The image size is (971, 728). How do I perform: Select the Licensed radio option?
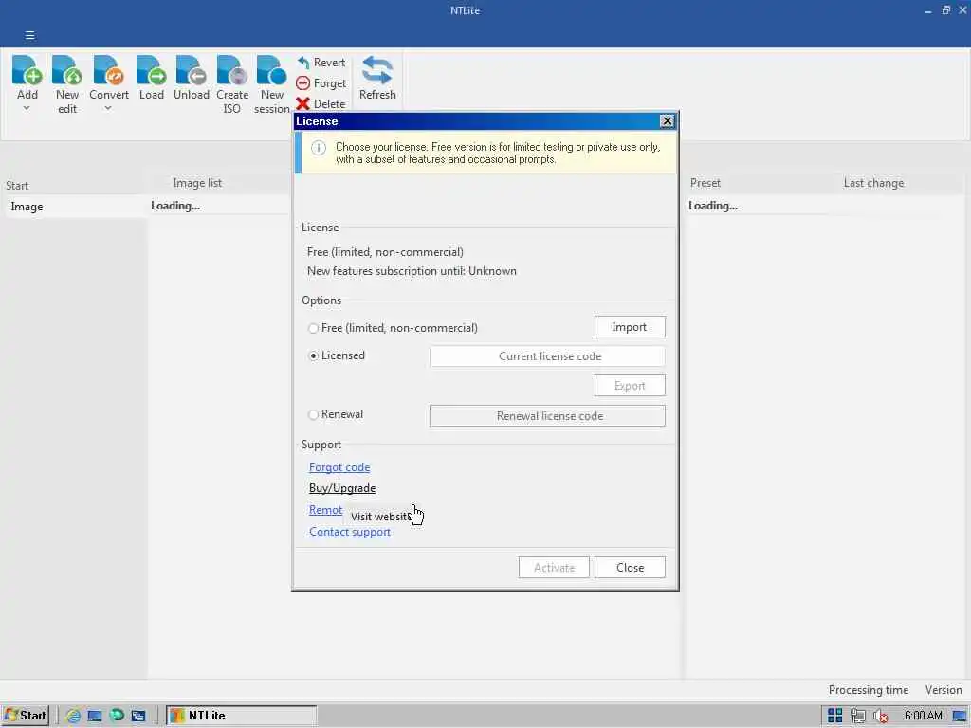click(313, 356)
